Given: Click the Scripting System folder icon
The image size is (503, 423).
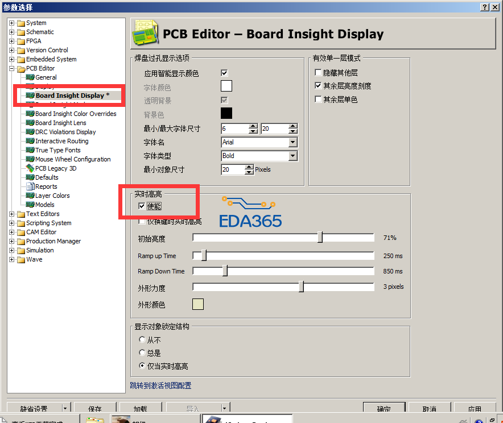Looking at the screenshot, I should pos(21,223).
